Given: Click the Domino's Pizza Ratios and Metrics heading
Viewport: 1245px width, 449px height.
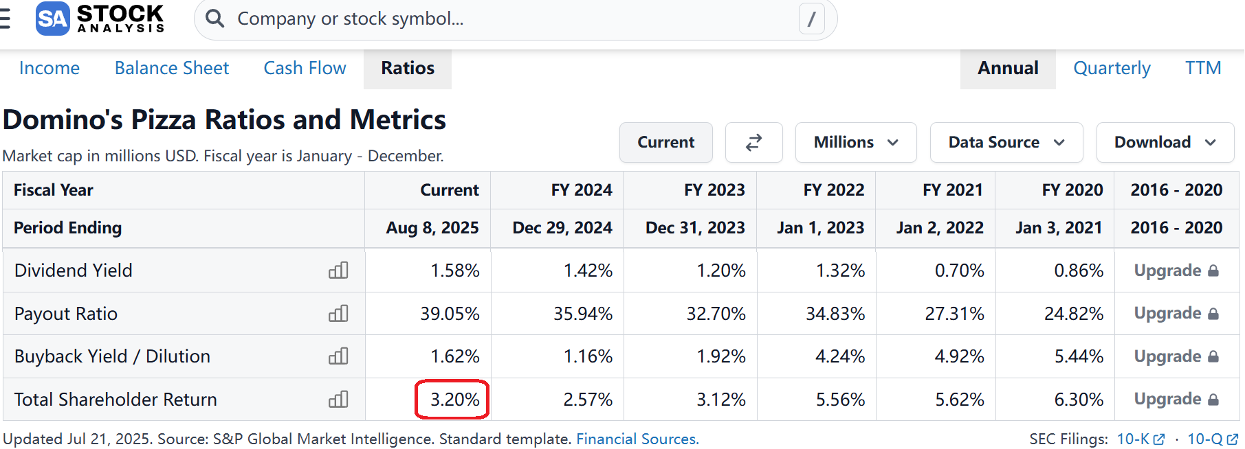Looking at the screenshot, I should pos(225,119).
